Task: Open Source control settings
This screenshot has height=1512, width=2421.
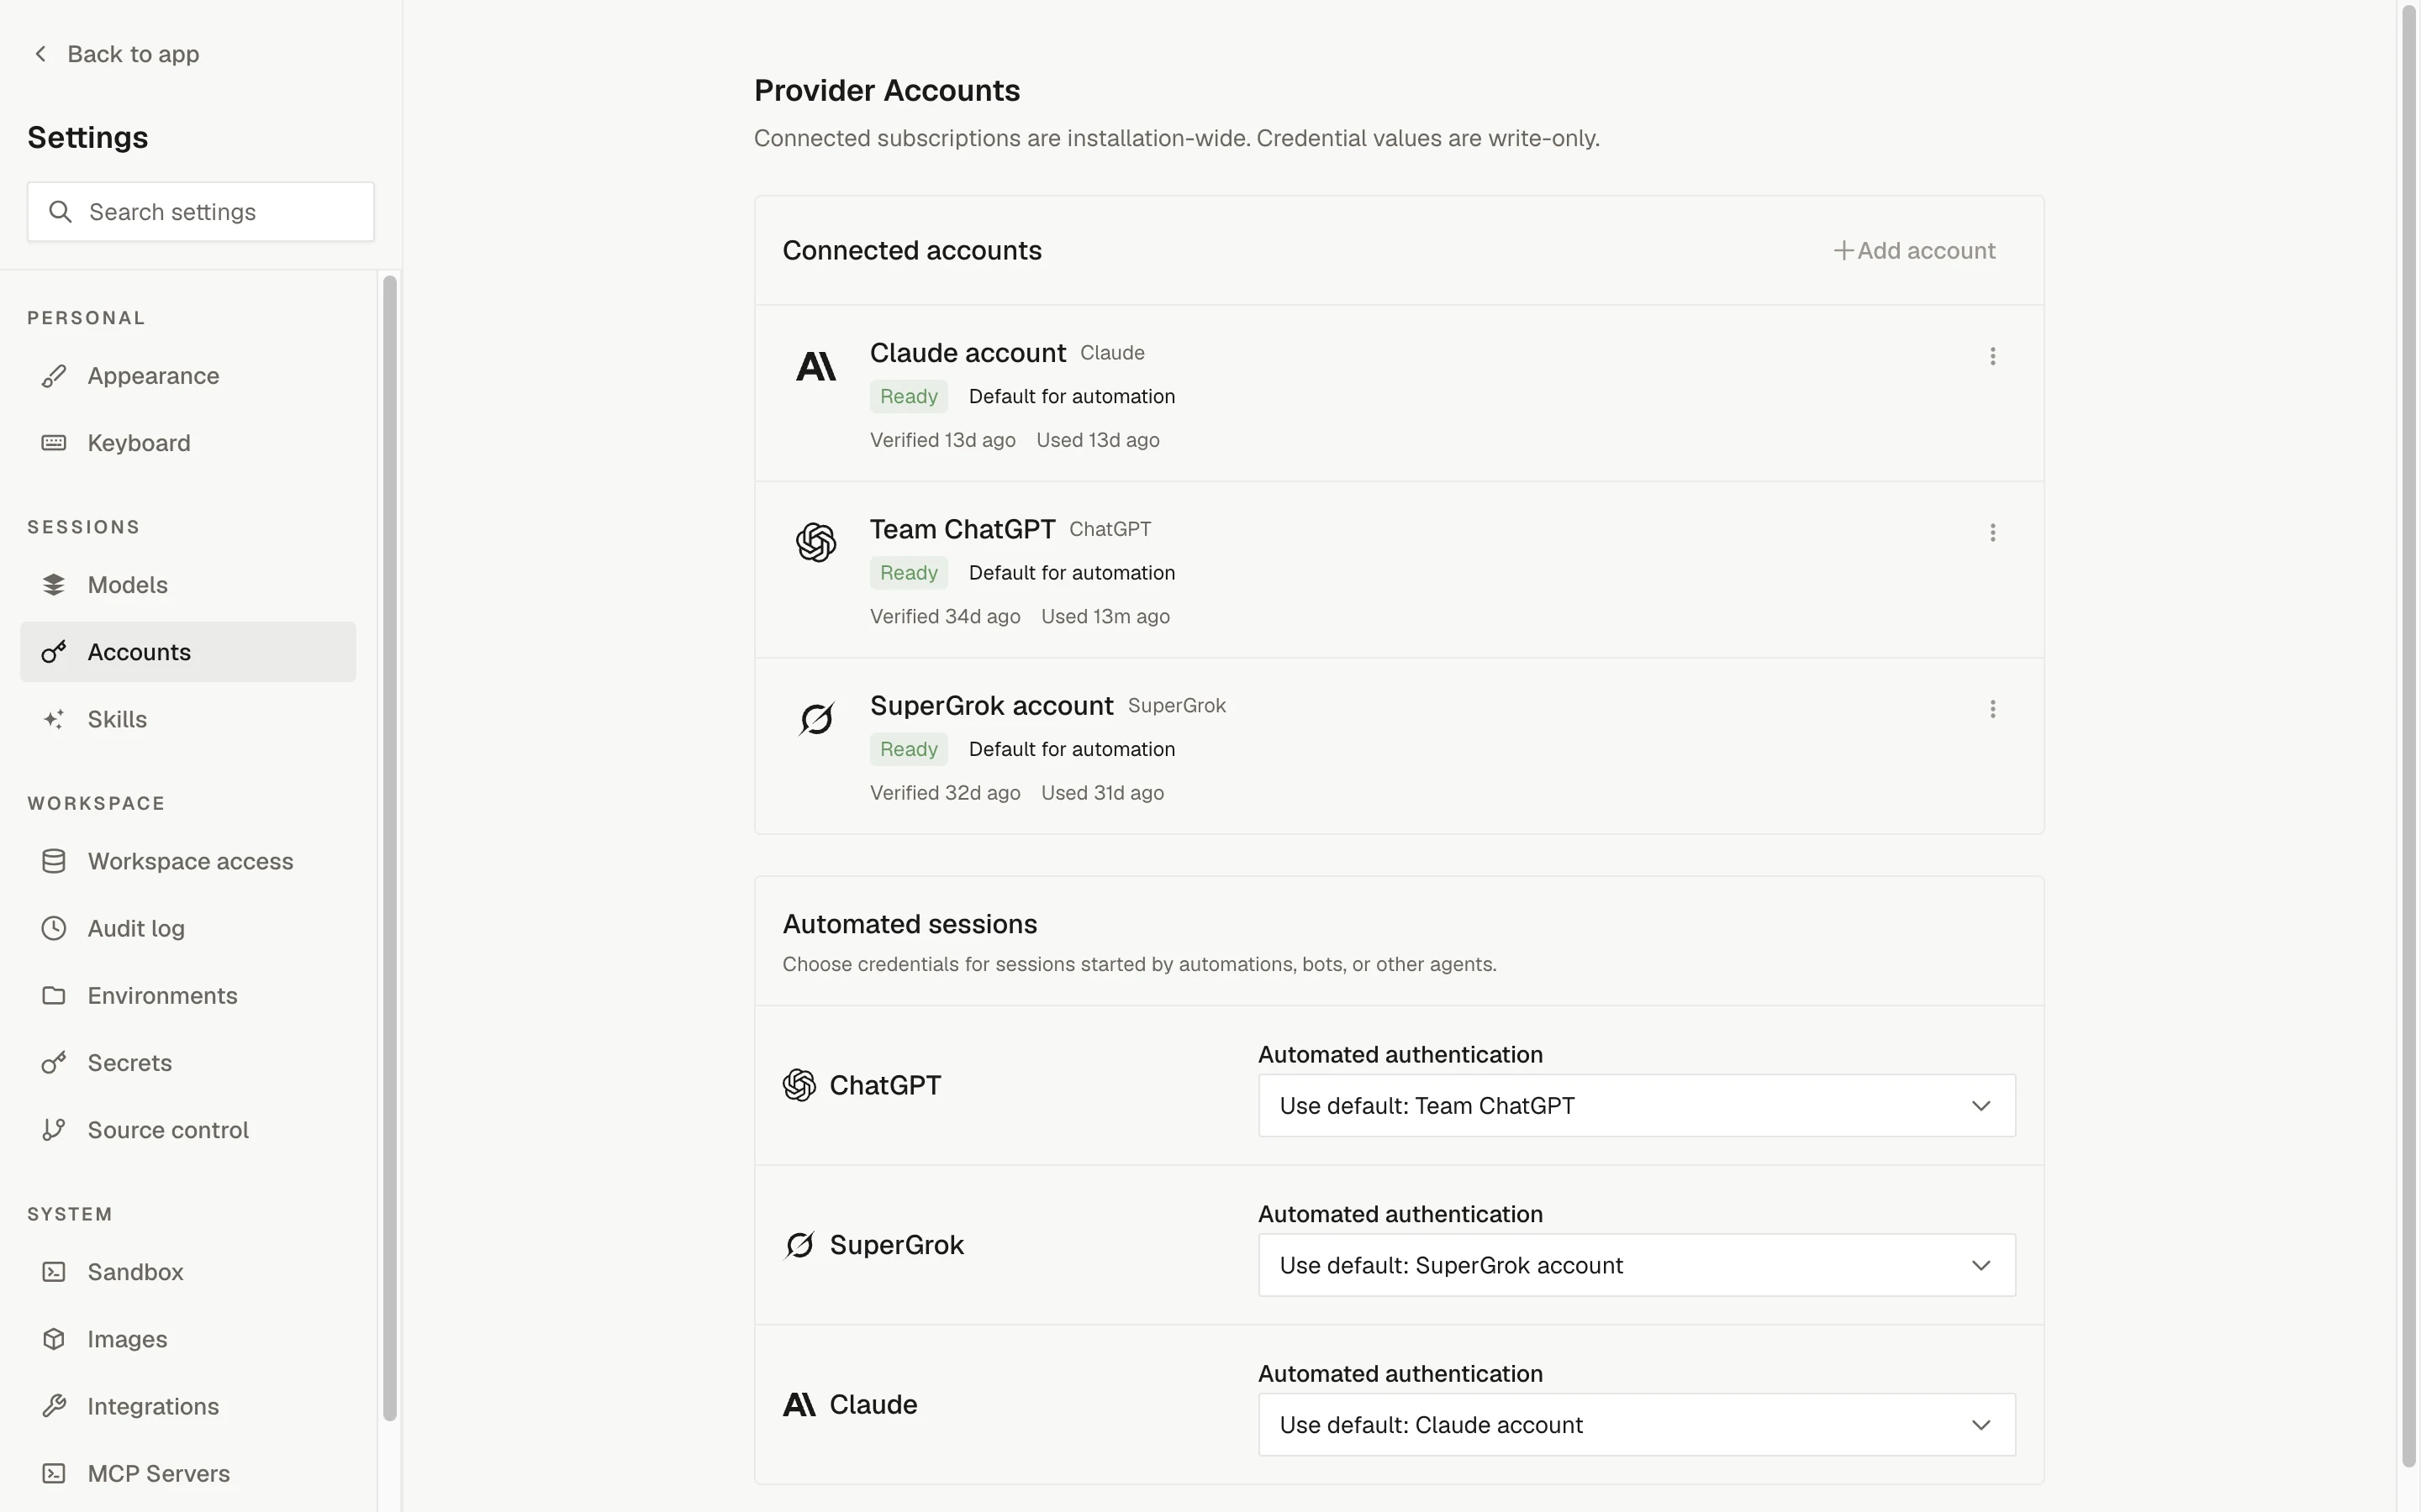Action: tap(188, 1130)
